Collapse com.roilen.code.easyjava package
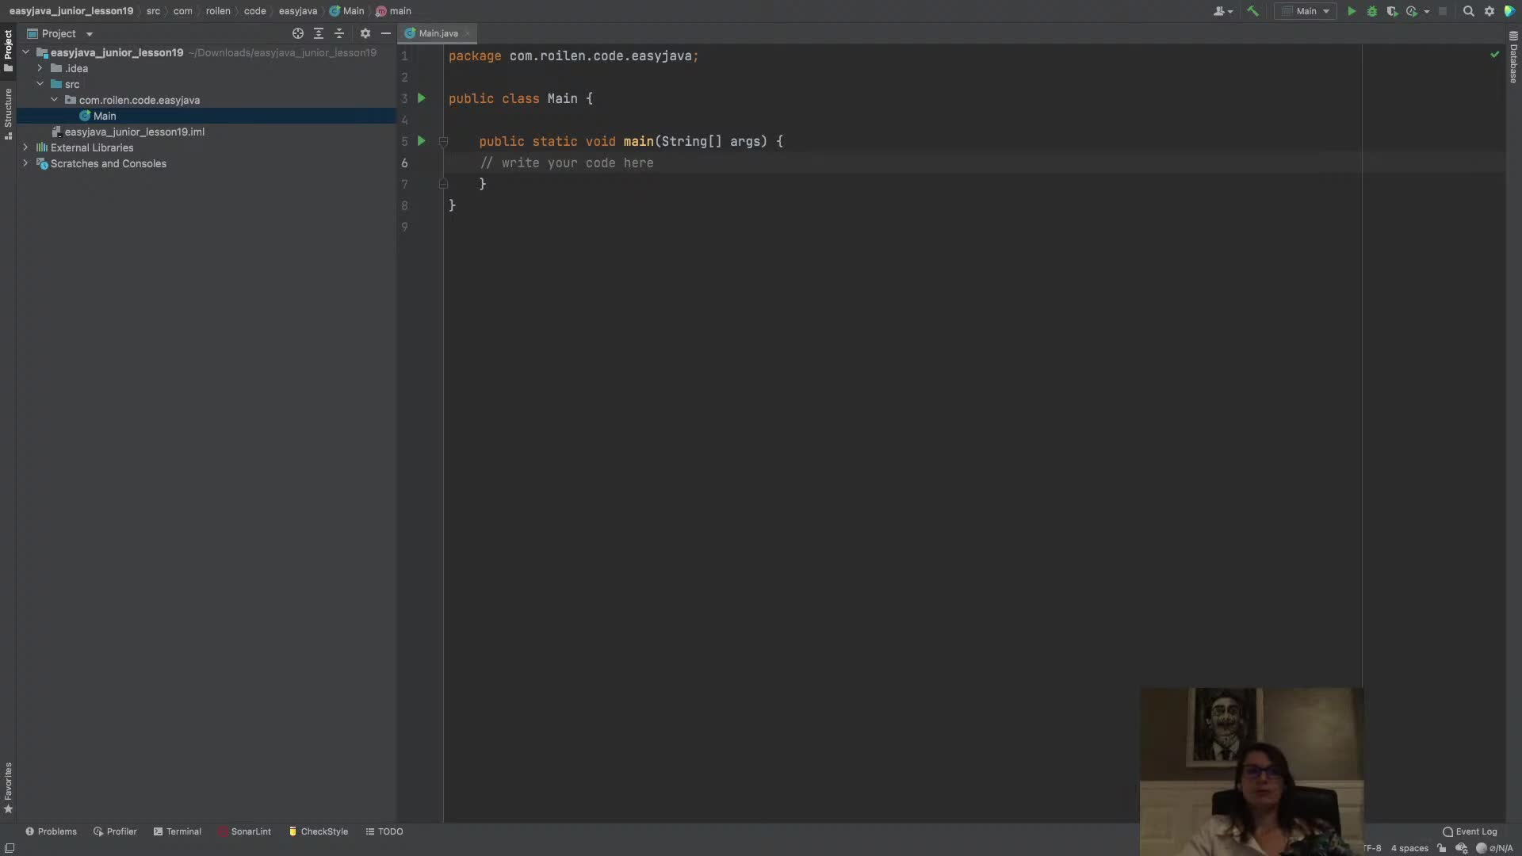The width and height of the screenshot is (1522, 856). pyautogui.click(x=55, y=100)
